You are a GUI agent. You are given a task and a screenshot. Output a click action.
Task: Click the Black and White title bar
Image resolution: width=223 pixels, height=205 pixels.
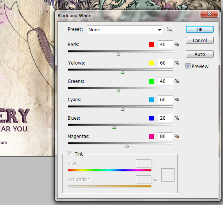(127, 15)
